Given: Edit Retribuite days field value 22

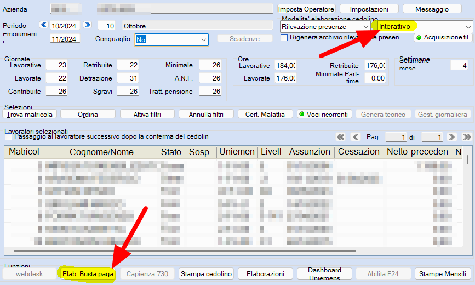Looking at the screenshot, I should coord(128,65).
